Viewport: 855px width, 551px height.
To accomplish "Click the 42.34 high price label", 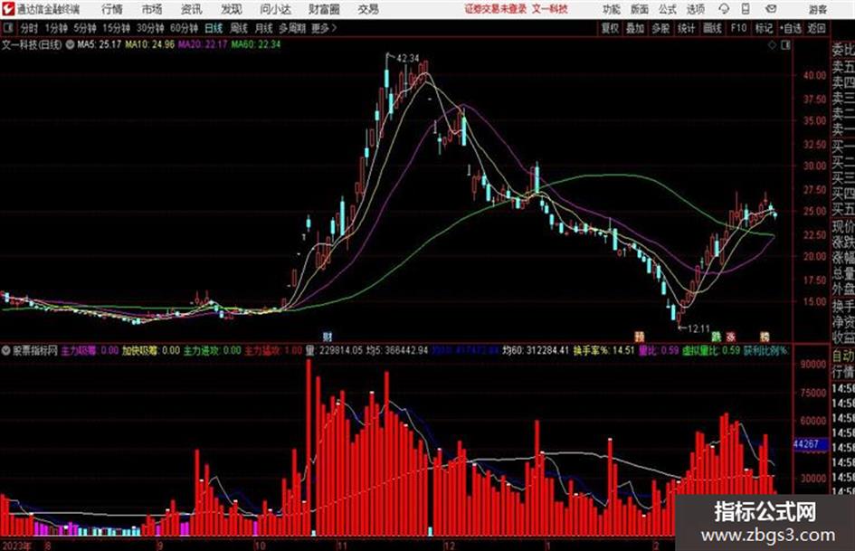I will tap(408, 59).
